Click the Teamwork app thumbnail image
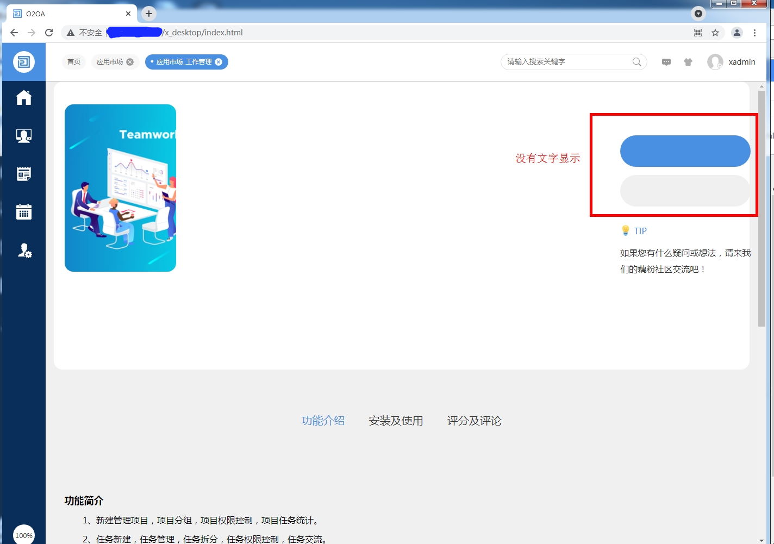The image size is (774, 544). (120, 188)
